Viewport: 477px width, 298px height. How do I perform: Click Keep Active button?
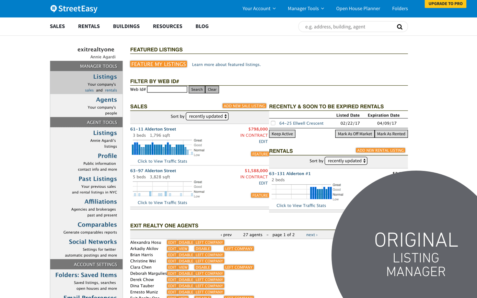coord(282,134)
